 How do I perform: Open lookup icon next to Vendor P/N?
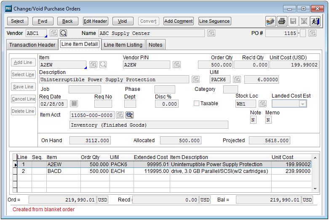coord(177,64)
